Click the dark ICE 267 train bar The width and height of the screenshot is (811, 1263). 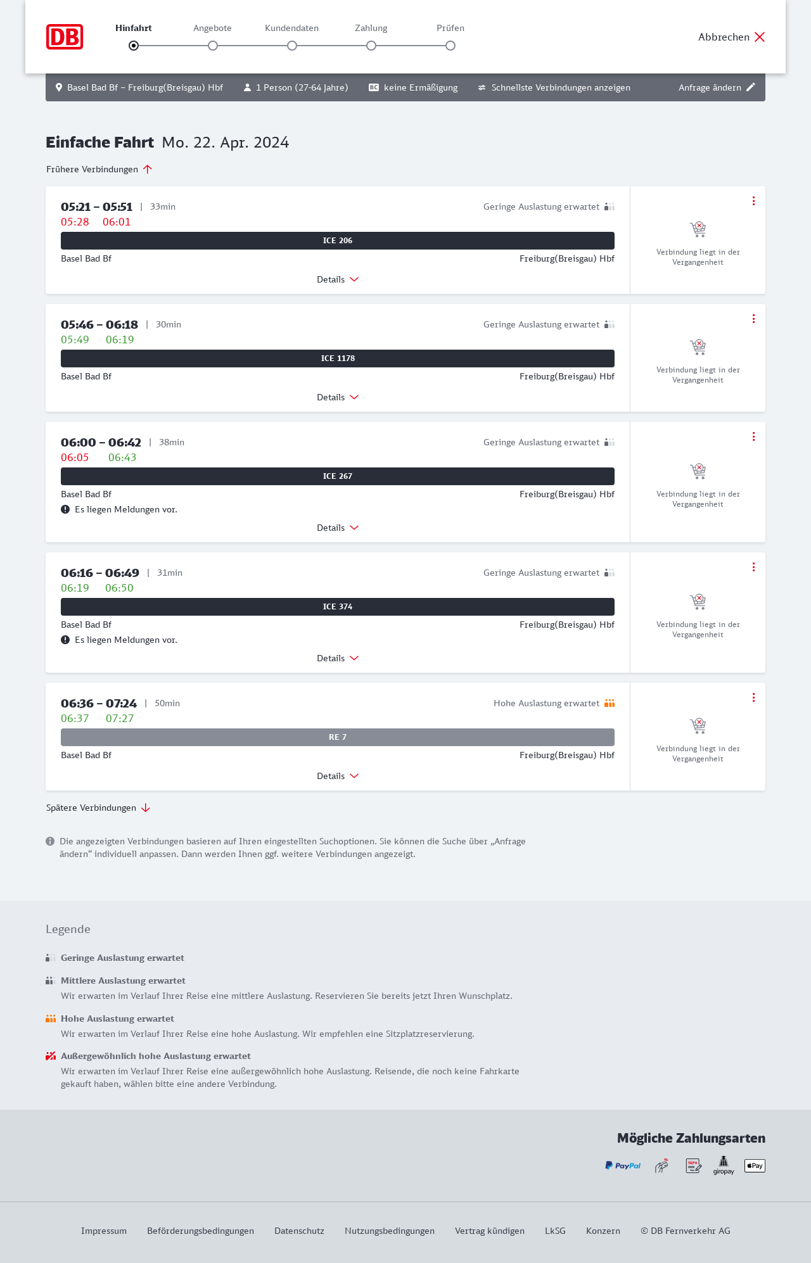coord(338,476)
